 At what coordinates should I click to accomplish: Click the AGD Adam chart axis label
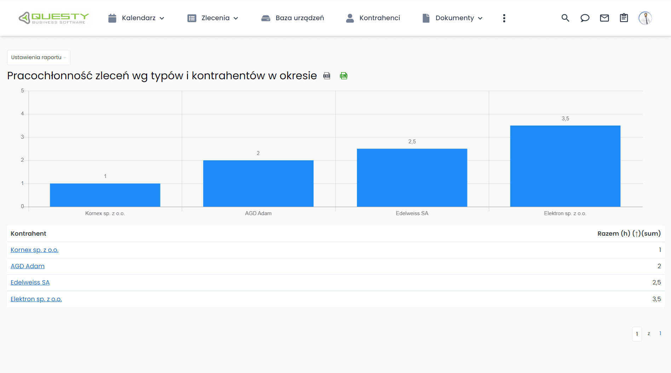[258, 213]
